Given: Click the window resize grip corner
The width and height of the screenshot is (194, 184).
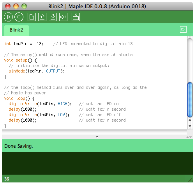Looking at the screenshot, I should pos(190,180).
